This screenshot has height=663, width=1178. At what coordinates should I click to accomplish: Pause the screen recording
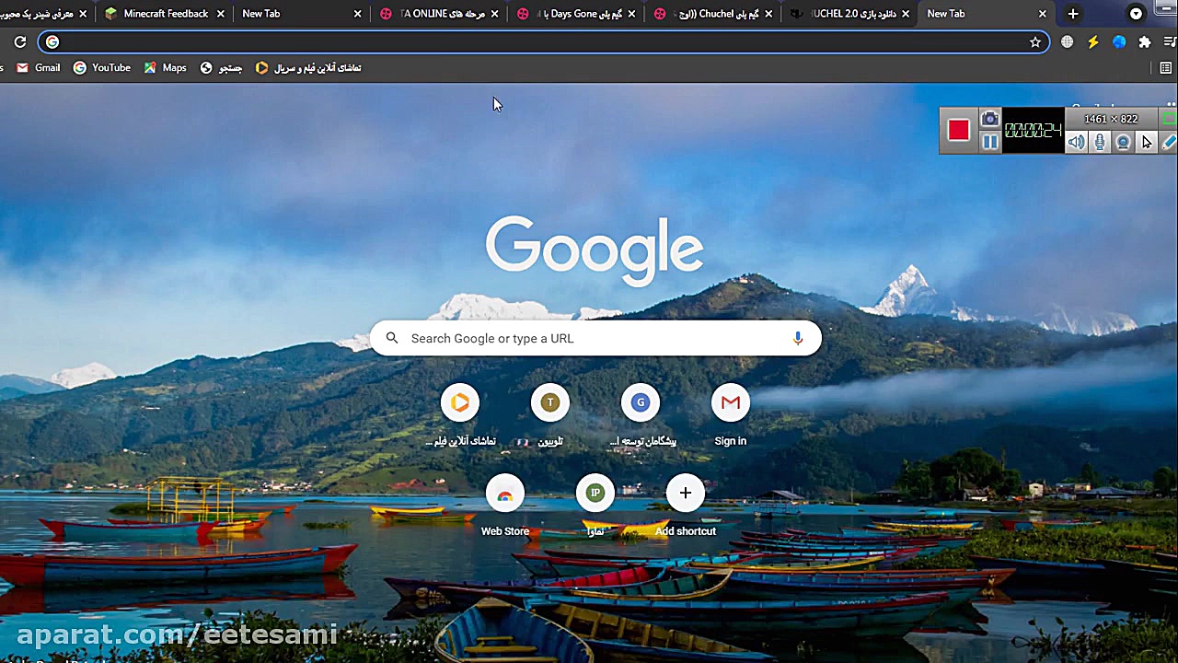tap(989, 142)
